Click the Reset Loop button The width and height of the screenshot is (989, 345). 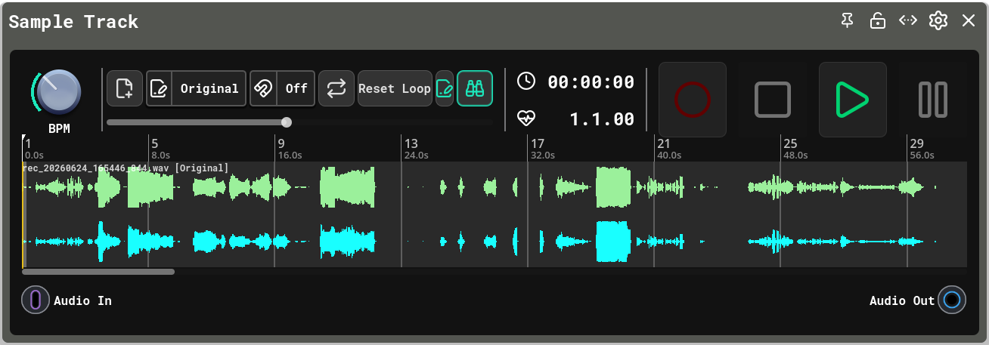click(x=395, y=88)
